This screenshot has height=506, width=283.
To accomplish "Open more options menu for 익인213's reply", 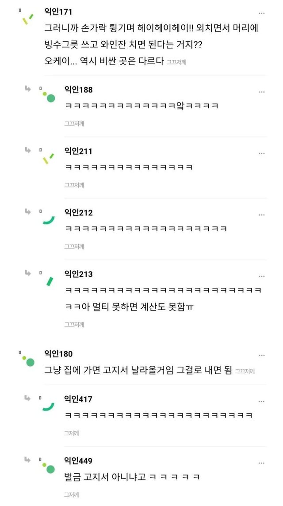I will coord(262,276).
